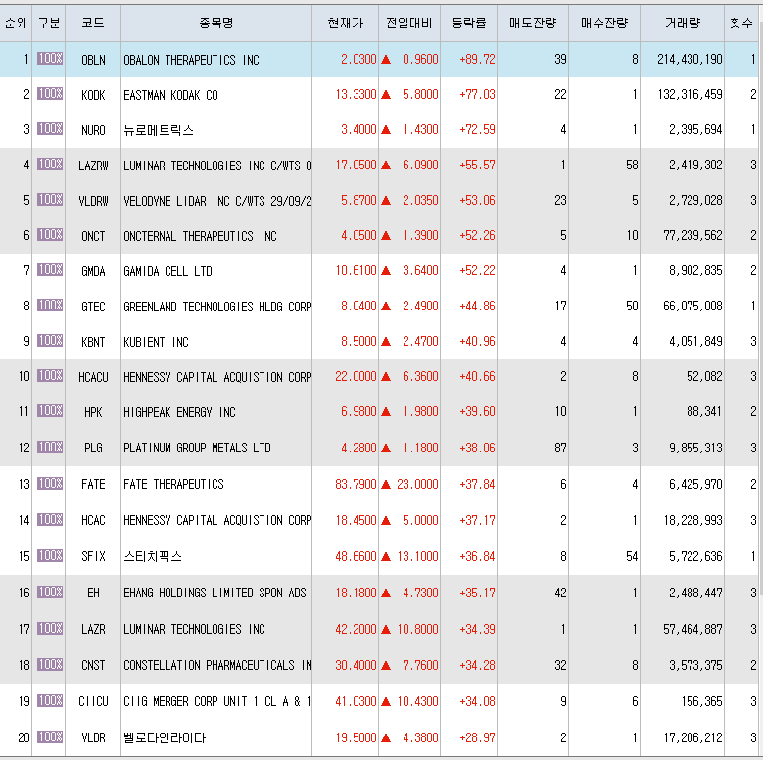Click the 214,430,190 volume value

[690, 59]
